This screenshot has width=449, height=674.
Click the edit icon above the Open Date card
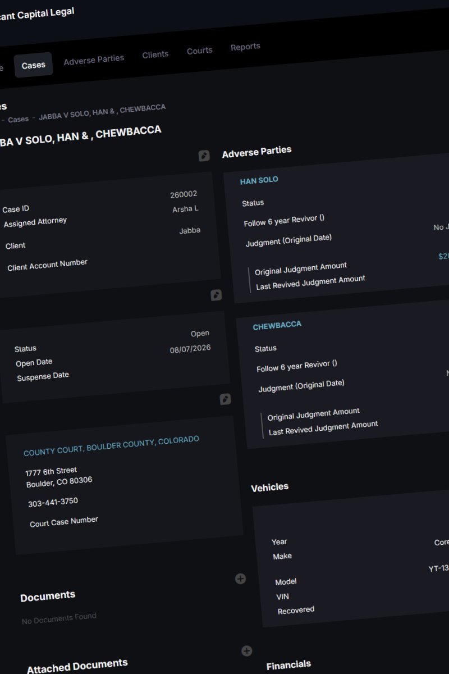coord(216,295)
